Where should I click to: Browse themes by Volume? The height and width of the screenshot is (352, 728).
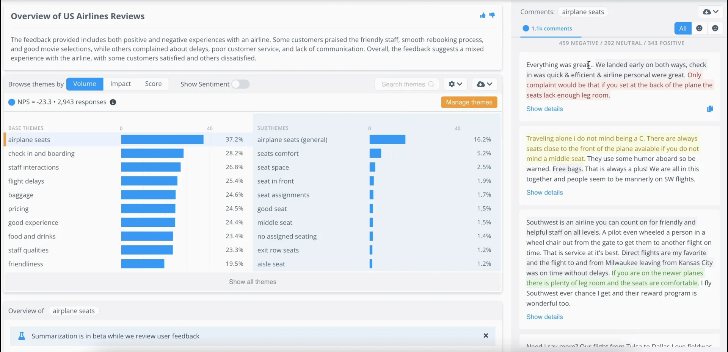tap(85, 84)
